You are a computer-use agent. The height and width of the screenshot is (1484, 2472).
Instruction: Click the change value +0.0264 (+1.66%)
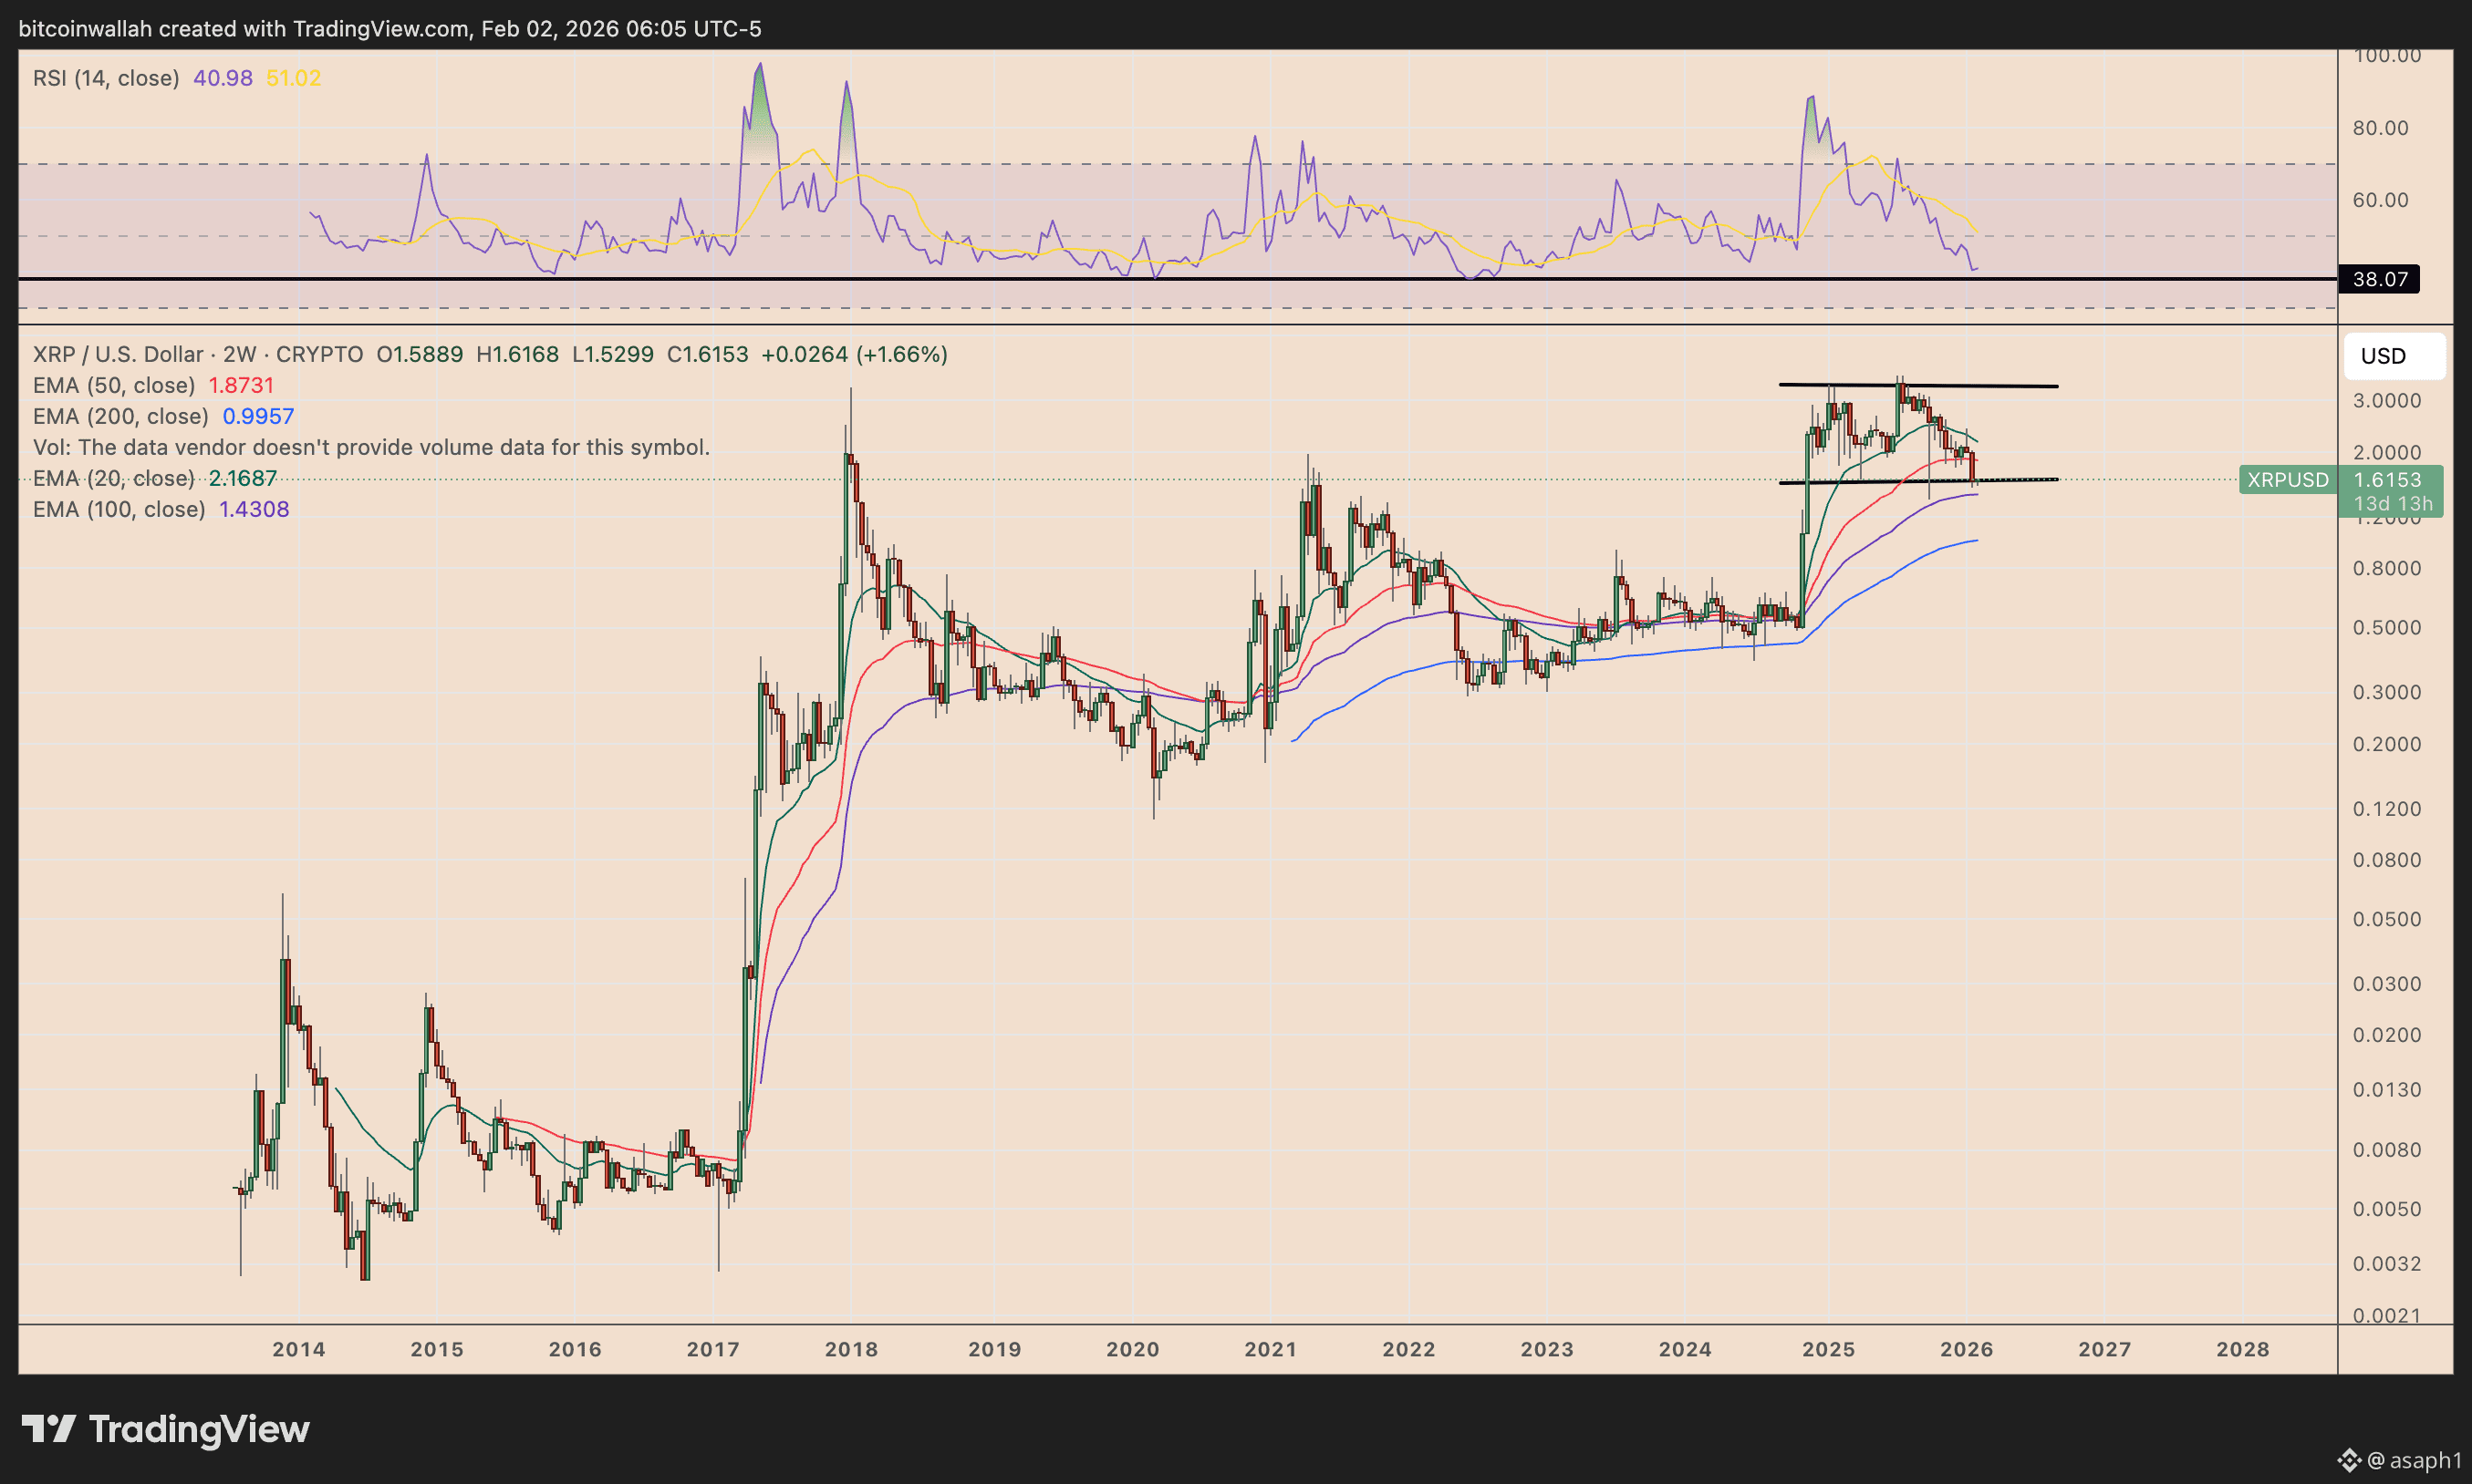coord(855,354)
